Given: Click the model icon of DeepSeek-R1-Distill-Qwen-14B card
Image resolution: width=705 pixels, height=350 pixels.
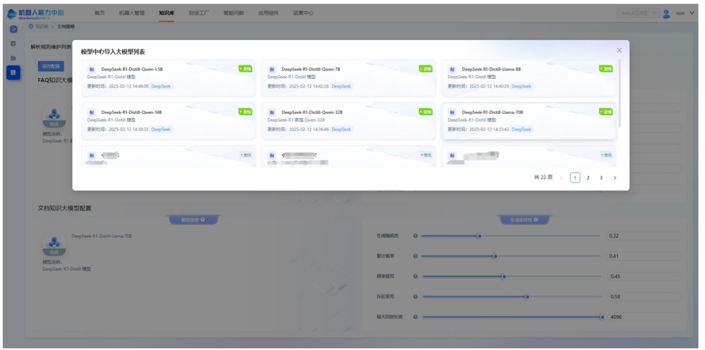Looking at the screenshot, I should pyautogui.click(x=92, y=112).
